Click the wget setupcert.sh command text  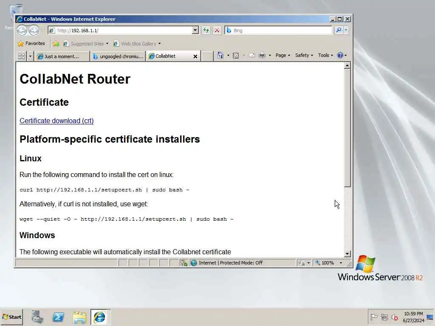pyautogui.click(x=127, y=219)
